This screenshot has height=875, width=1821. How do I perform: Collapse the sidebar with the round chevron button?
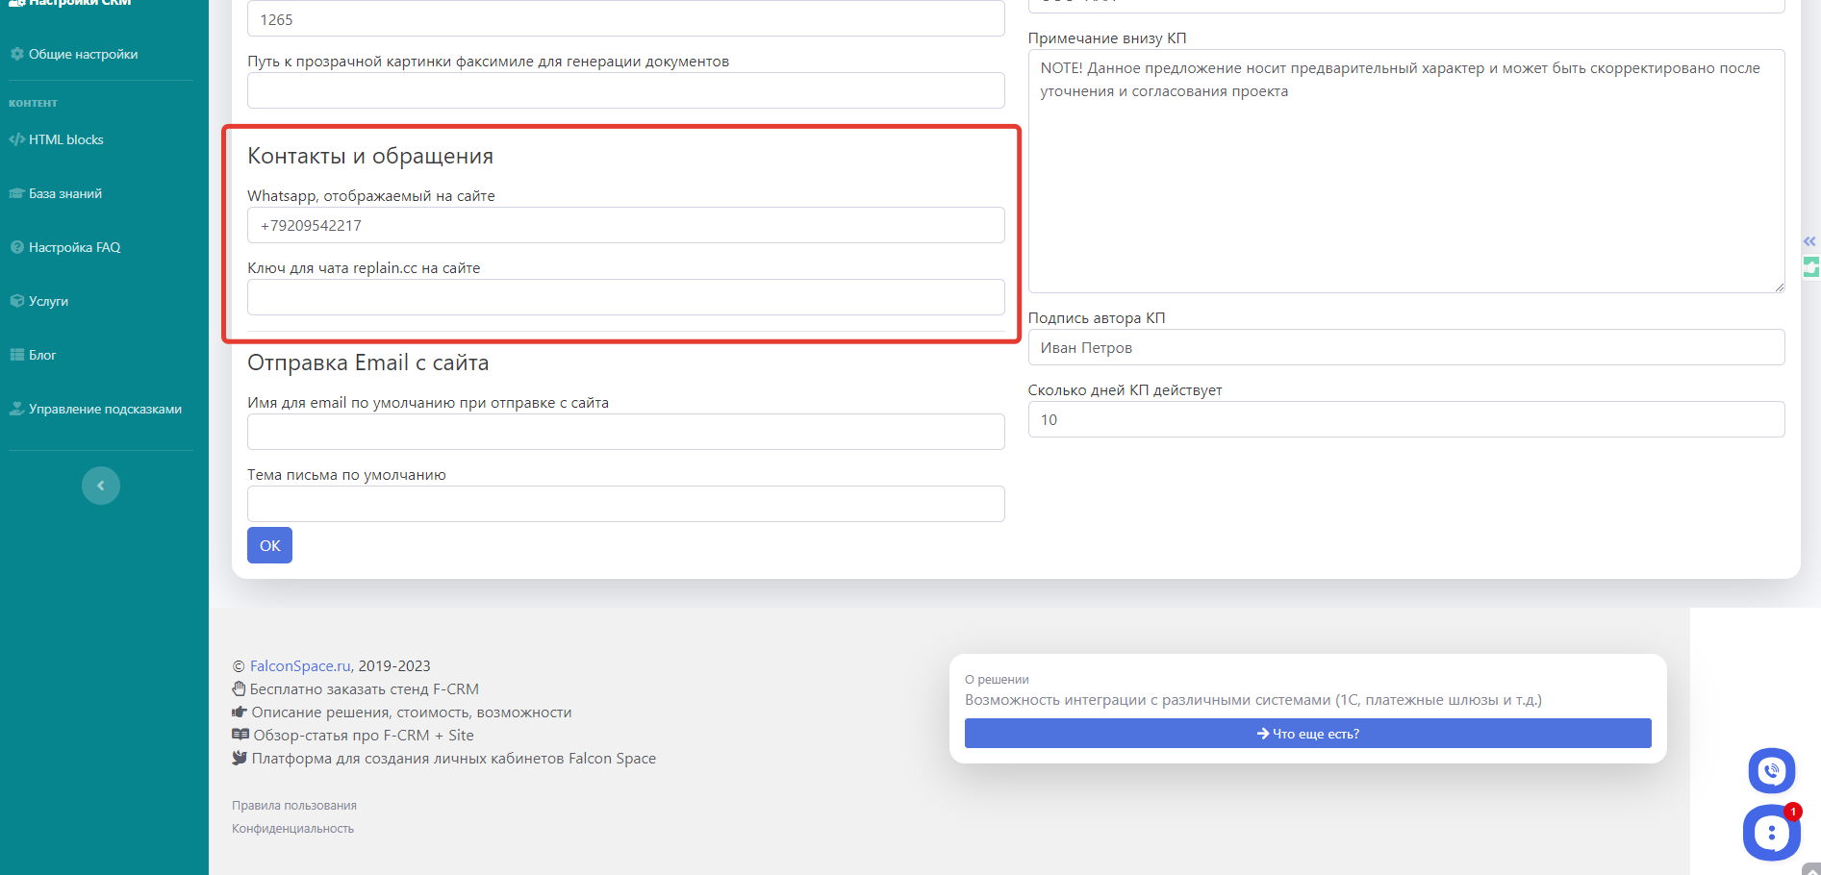(x=101, y=486)
